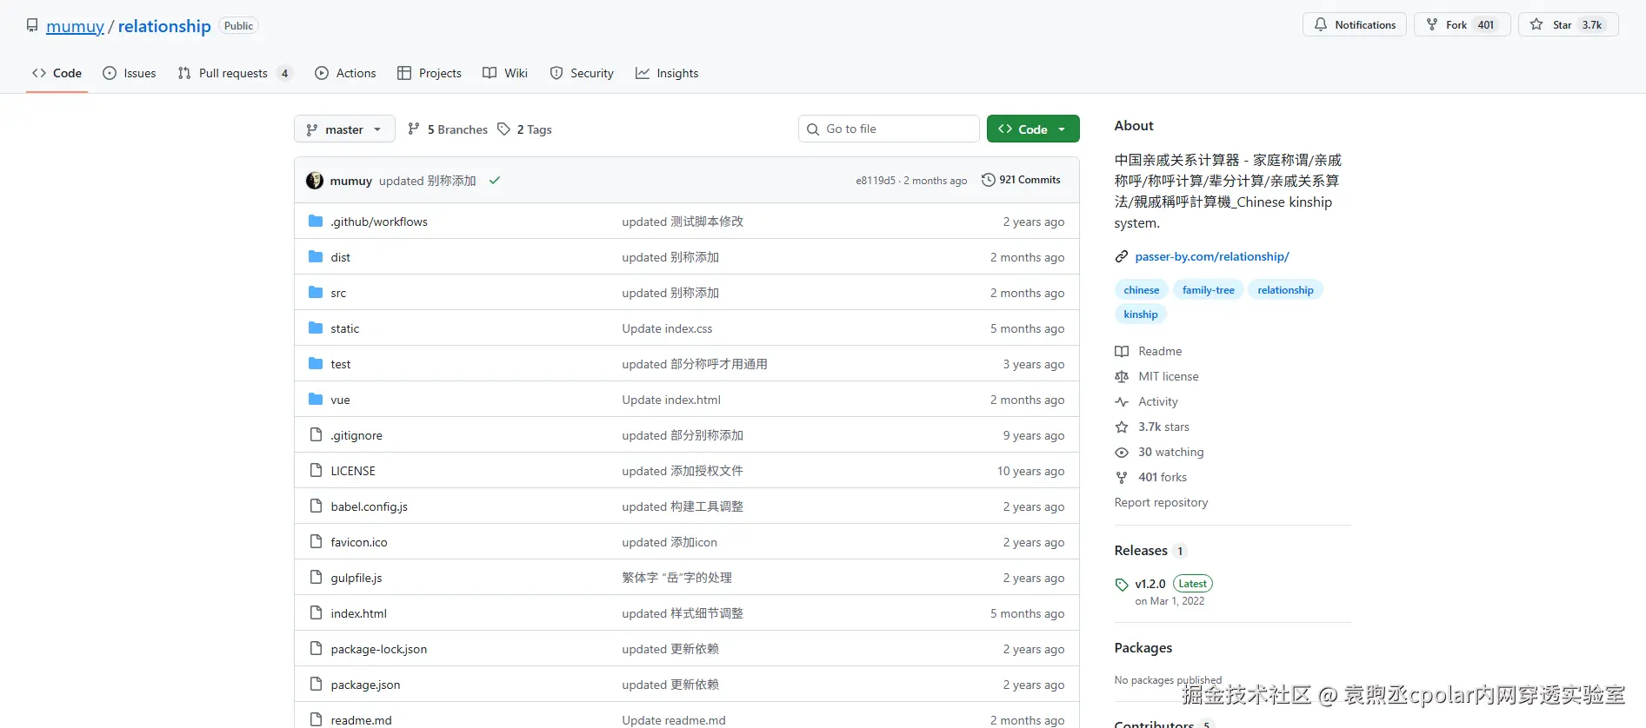Open commit message 'Update index.css'

click(x=667, y=328)
